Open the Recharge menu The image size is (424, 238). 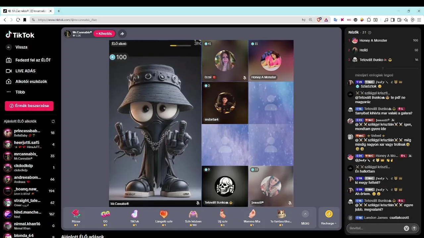[329, 218]
